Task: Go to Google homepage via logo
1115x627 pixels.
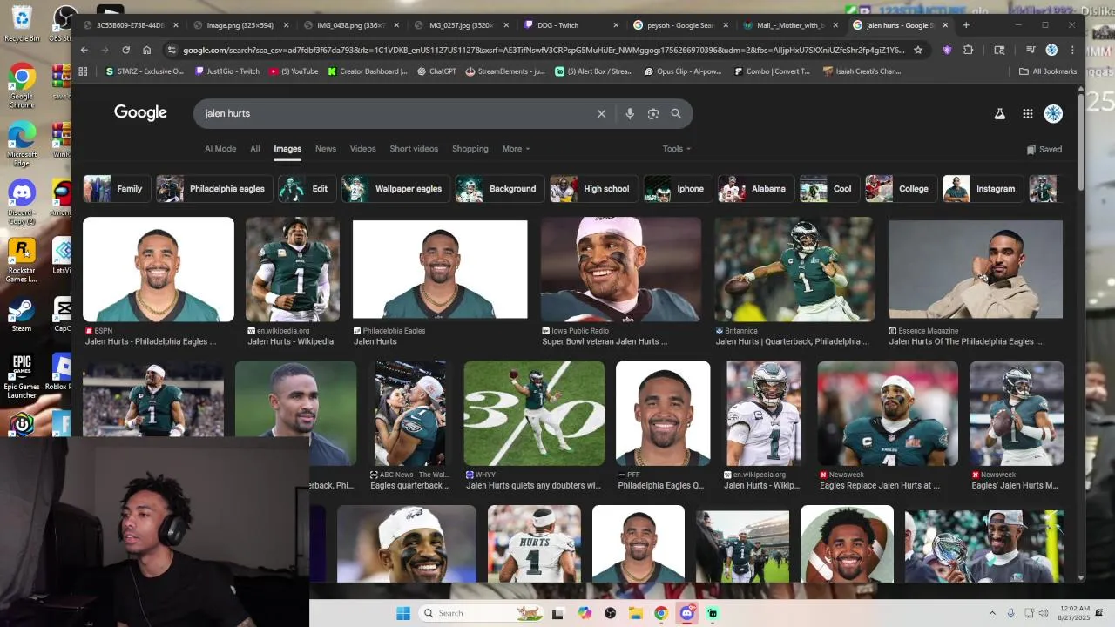Action: (140, 113)
